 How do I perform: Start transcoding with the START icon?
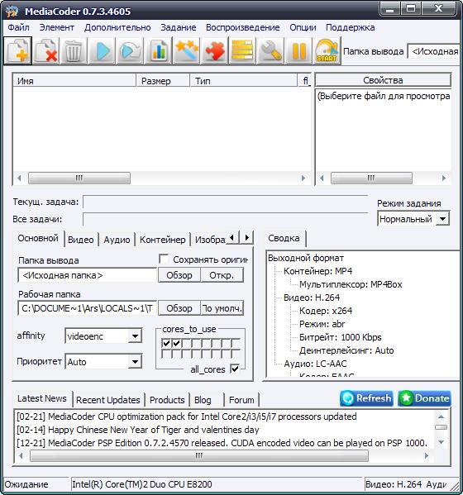327,51
